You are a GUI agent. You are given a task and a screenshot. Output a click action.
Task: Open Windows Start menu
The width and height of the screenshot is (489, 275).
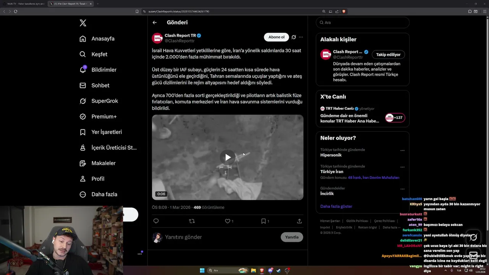click(x=202, y=270)
